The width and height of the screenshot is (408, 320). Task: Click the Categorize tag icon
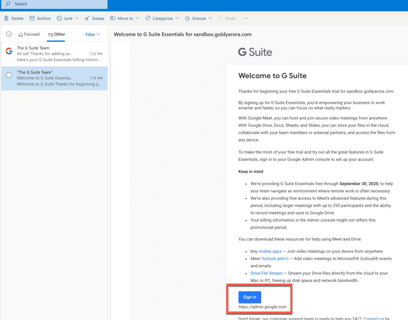click(x=148, y=18)
